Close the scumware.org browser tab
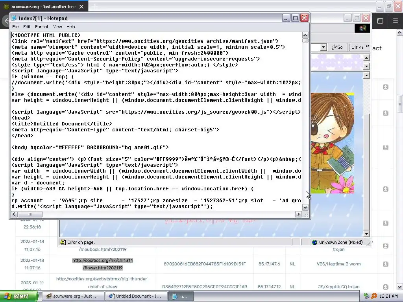This screenshot has width=403, height=302. [x=81, y=7]
